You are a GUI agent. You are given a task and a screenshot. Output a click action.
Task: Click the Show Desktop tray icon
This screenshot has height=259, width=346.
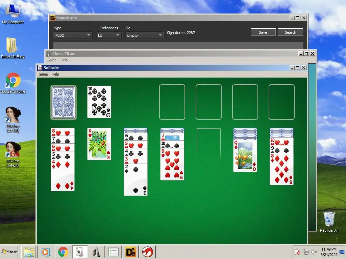point(342,252)
